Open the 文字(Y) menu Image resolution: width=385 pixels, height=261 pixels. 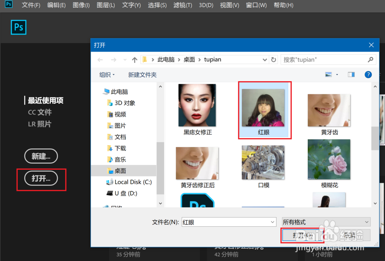(131, 5)
